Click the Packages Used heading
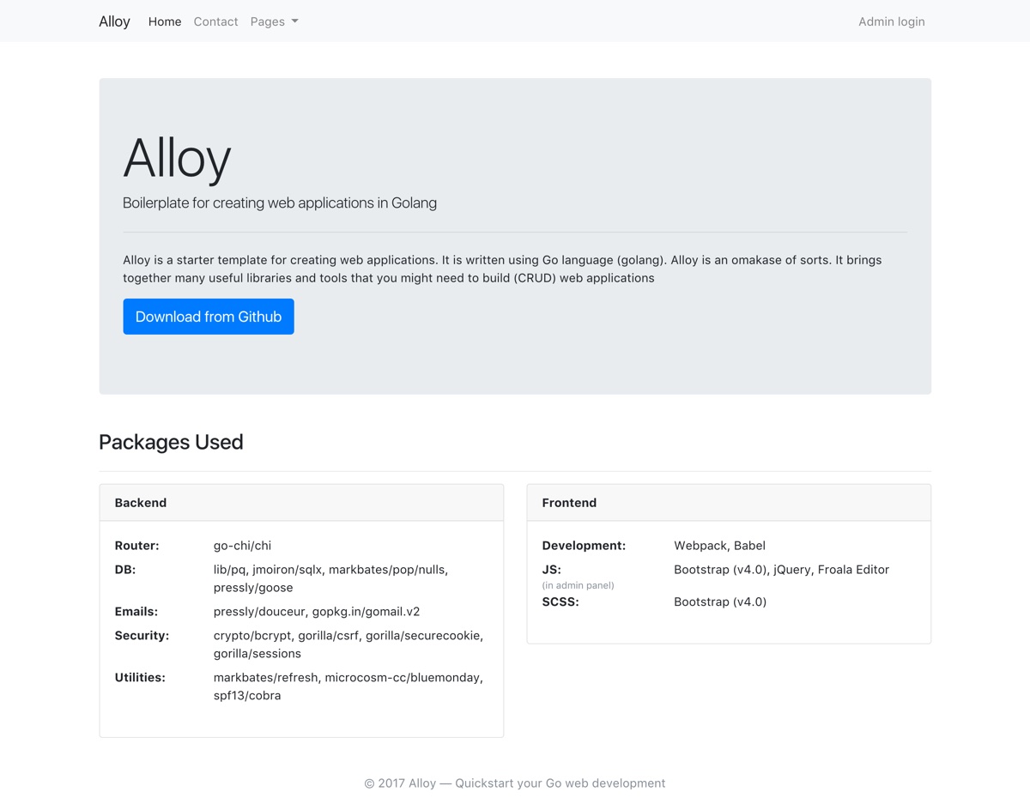Image resolution: width=1030 pixels, height=804 pixels. [171, 442]
